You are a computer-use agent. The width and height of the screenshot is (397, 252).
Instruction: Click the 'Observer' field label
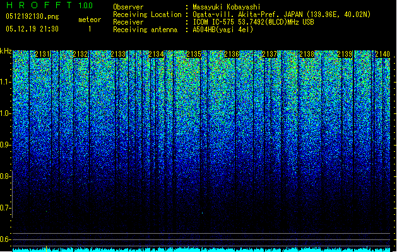(128, 7)
